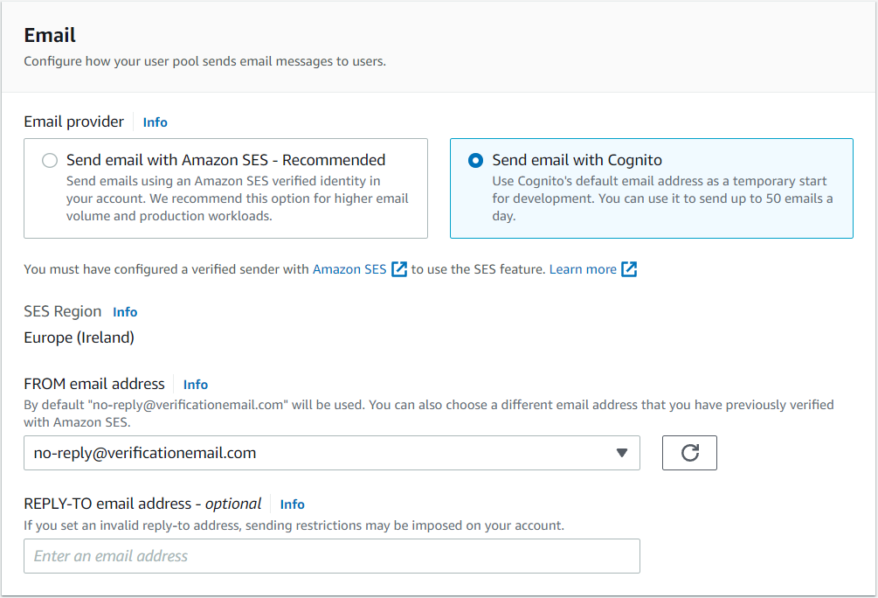The width and height of the screenshot is (878, 598).
Task: Click the Email section heading
Action: point(50,36)
